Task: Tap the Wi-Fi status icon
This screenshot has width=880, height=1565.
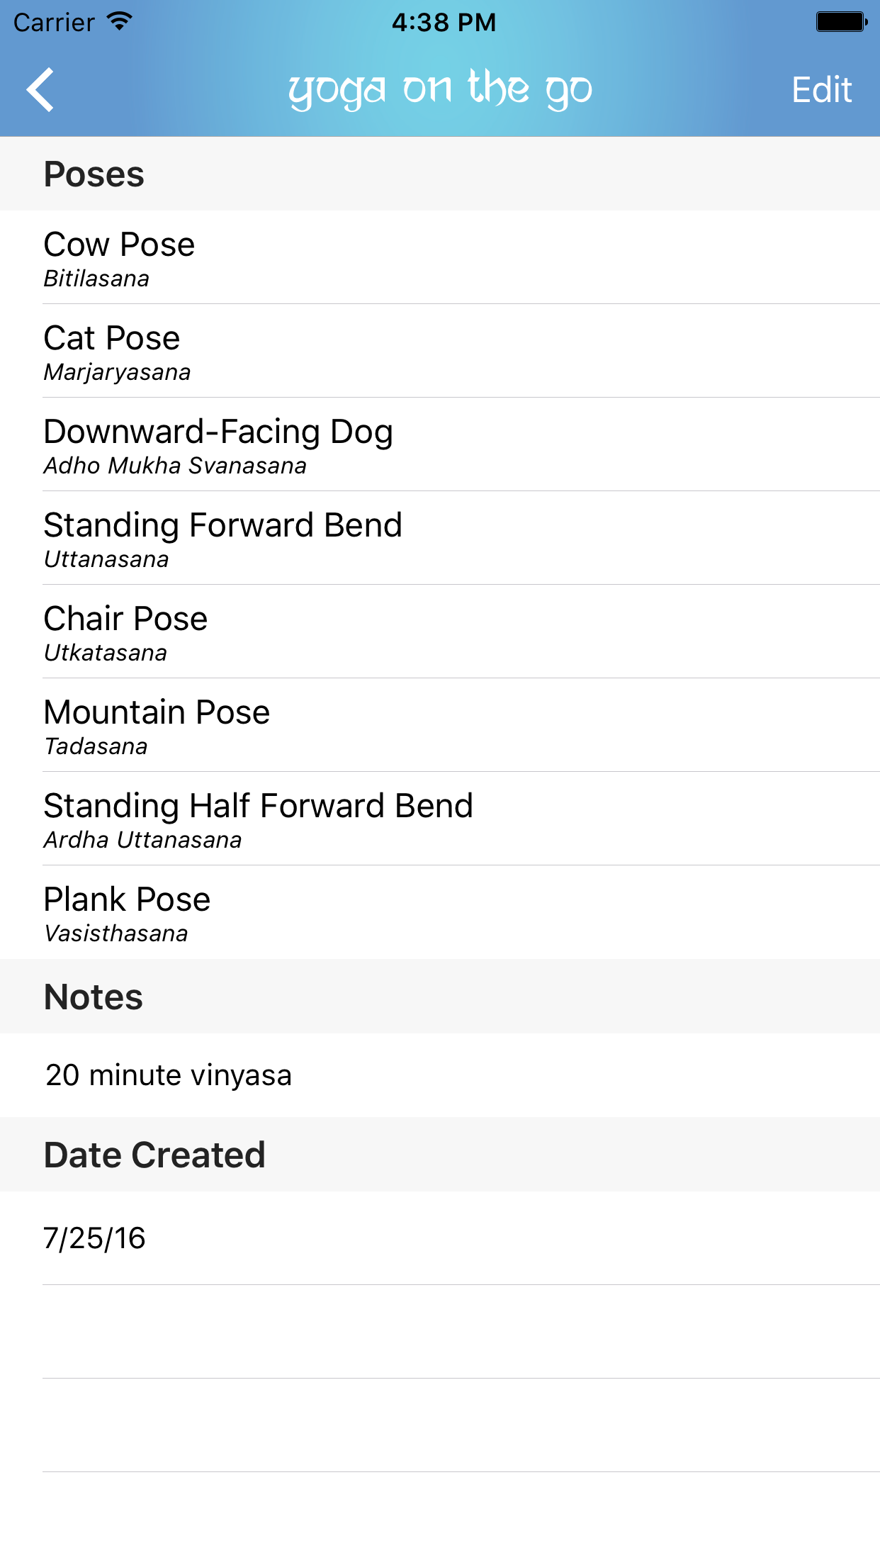Action: (120, 21)
